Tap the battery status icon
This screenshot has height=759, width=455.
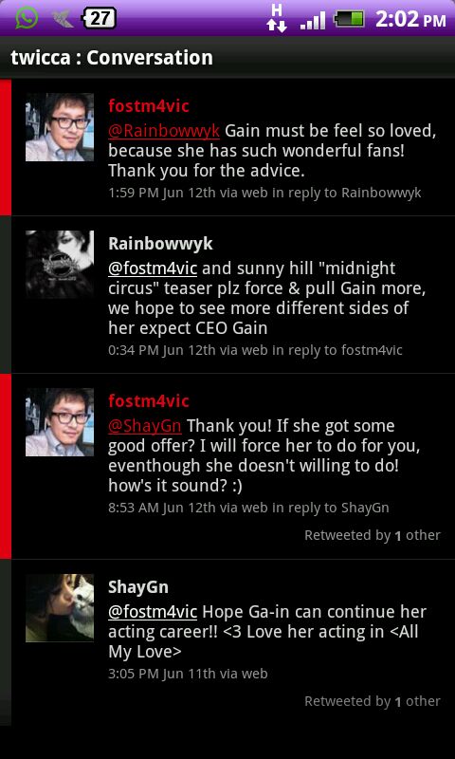point(349,19)
